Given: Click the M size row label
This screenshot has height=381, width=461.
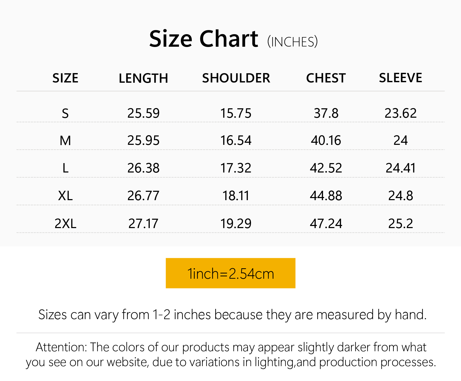Looking at the screenshot, I should [65, 141].
